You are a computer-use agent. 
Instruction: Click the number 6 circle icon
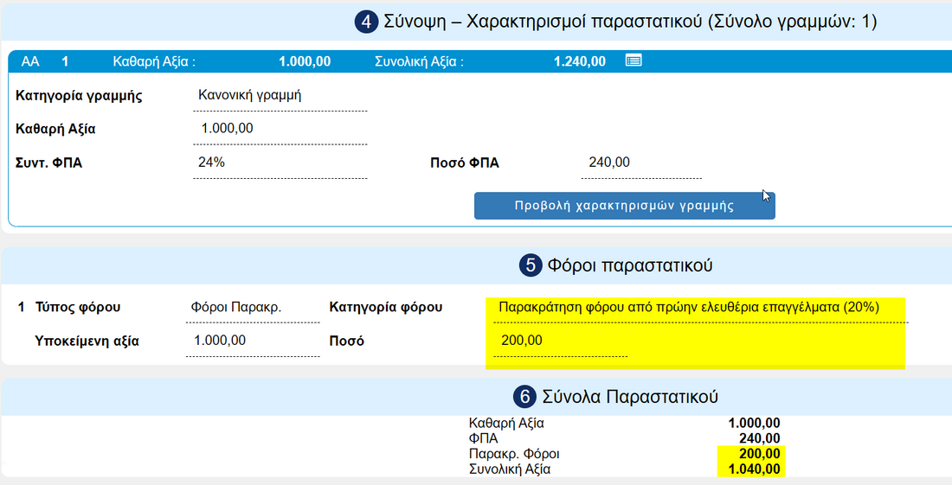pyautogui.click(x=524, y=397)
